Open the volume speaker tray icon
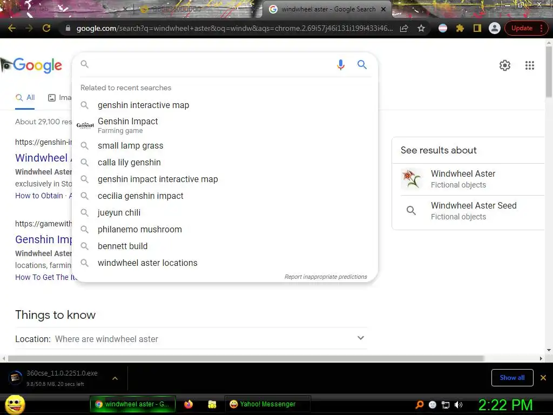553x415 pixels. (x=458, y=405)
